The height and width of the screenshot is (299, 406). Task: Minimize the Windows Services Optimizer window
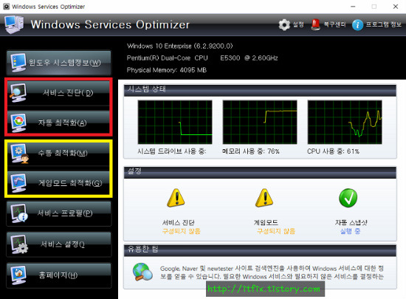[x=353, y=7]
